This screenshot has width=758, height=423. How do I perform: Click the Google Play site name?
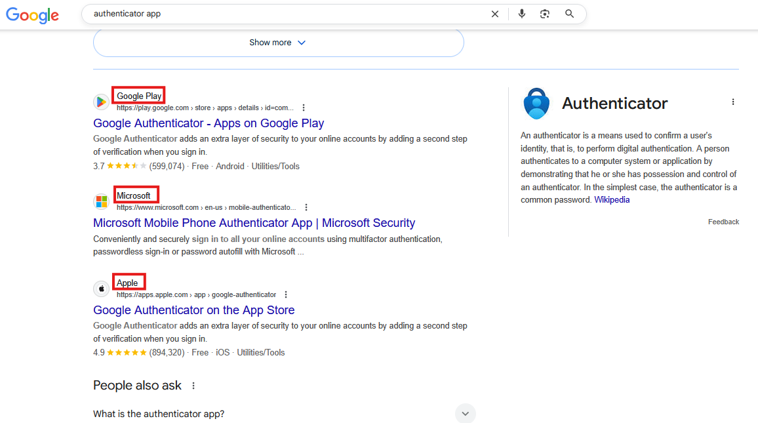139,96
